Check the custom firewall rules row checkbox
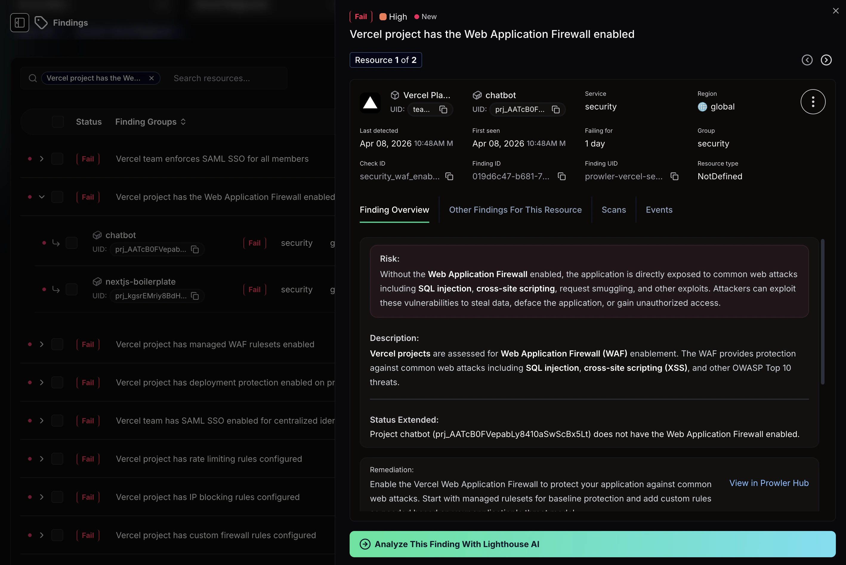This screenshot has width=846, height=565. point(57,535)
